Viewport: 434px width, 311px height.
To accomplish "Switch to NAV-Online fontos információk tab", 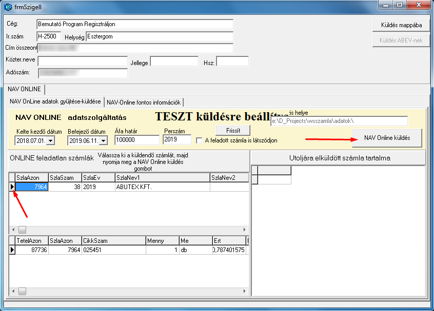I will (x=144, y=102).
